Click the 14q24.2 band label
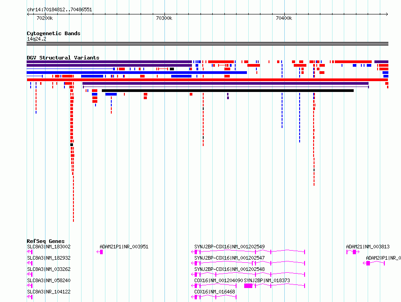 click(x=36, y=39)
